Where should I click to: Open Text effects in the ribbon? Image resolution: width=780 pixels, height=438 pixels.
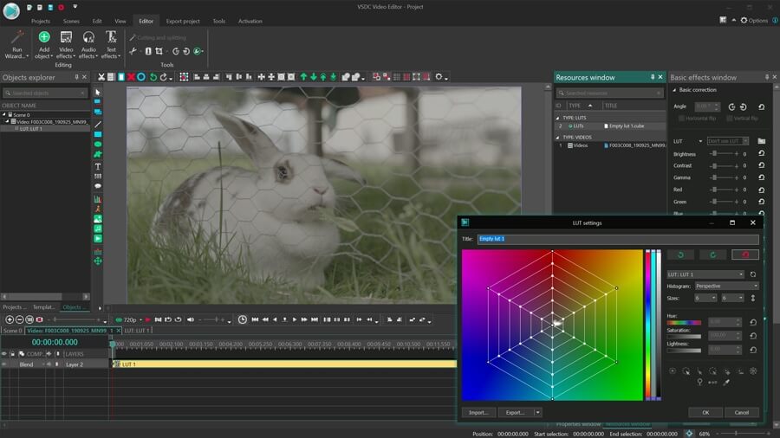[x=111, y=45]
